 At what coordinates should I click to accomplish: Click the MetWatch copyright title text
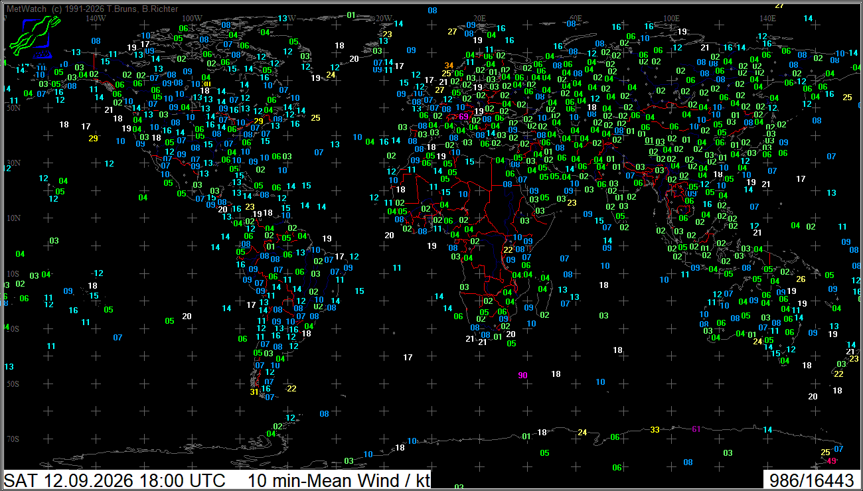coord(92,9)
